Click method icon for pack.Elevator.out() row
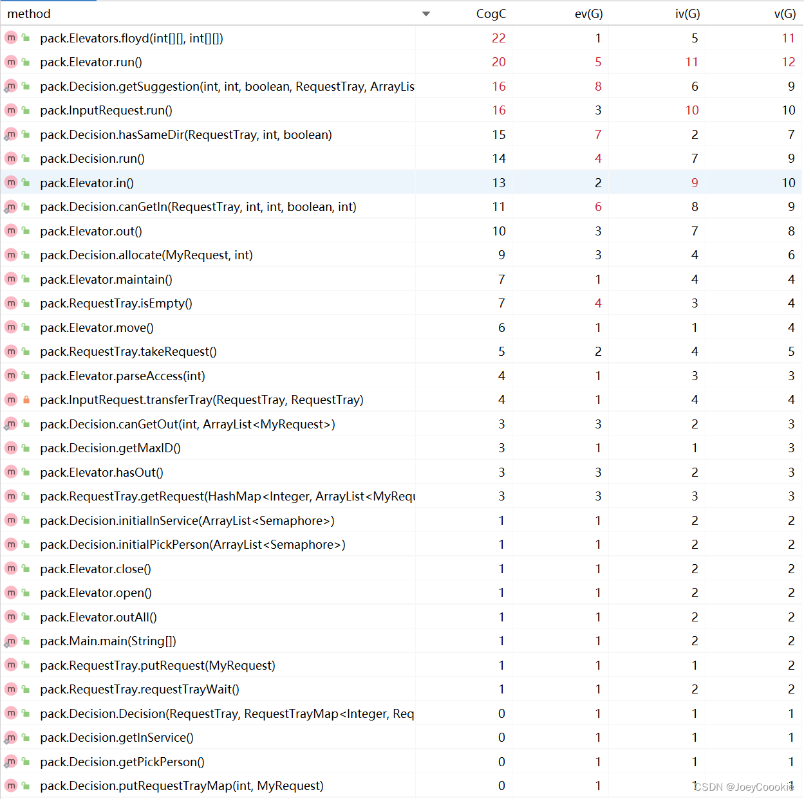The width and height of the screenshot is (804, 799). click(11, 231)
